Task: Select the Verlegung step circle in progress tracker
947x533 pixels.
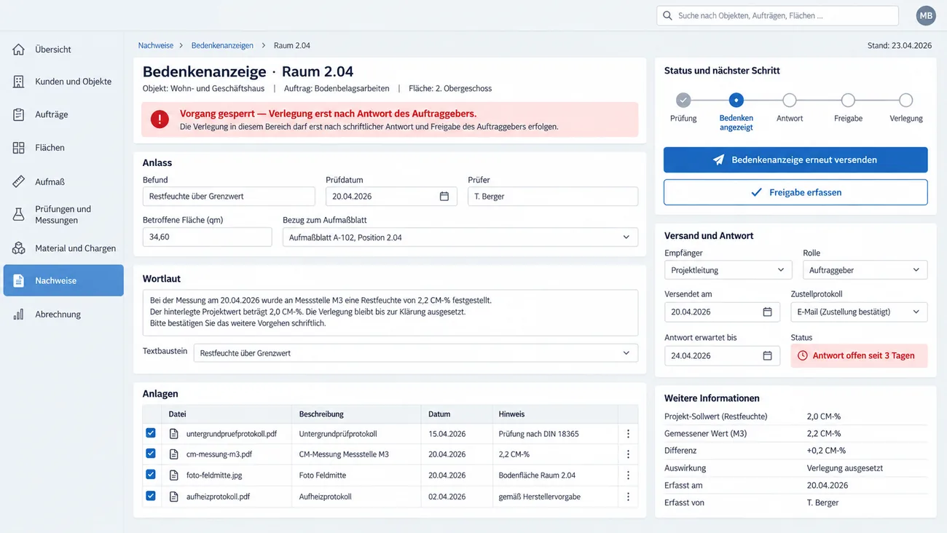Action: tap(905, 100)
